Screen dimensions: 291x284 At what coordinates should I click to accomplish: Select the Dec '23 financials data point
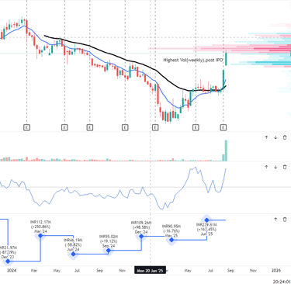point(8,261)
